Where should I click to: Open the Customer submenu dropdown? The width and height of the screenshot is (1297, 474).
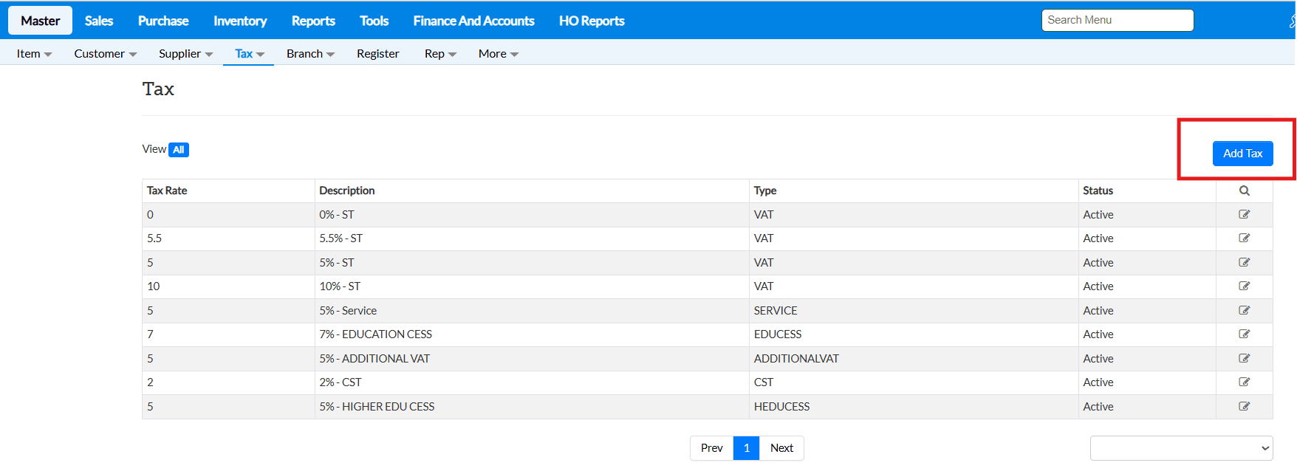point(105,54)
